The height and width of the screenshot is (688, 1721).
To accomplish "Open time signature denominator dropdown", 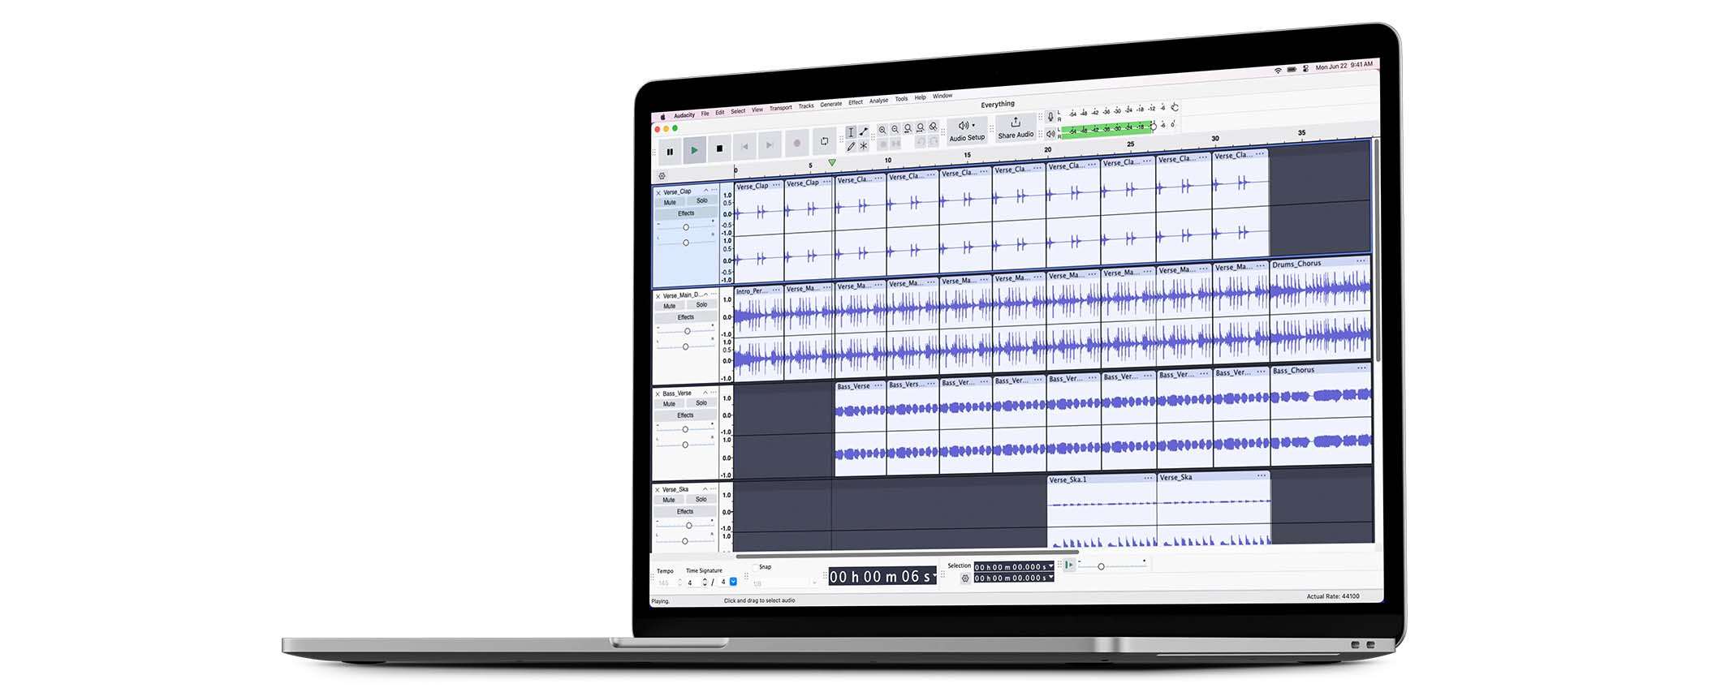I will coord(733,582).
